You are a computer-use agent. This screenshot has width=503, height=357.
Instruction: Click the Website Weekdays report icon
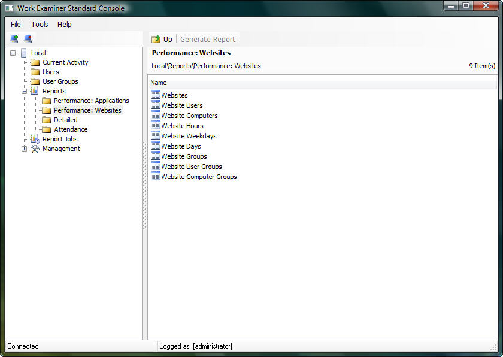coord(156,135)
